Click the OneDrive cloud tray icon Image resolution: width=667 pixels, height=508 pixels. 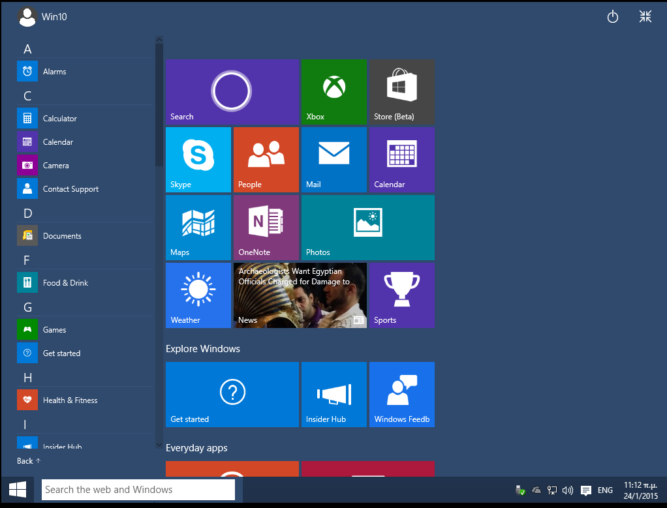click(536, 490)
